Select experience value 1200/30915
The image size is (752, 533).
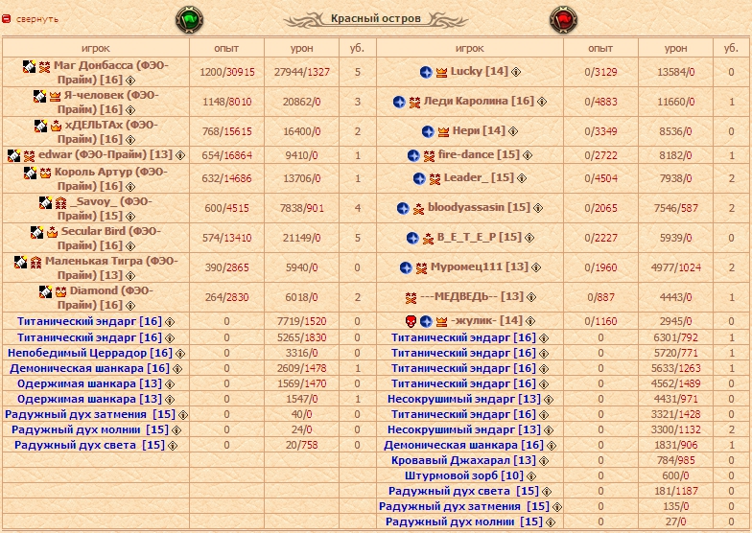[226, 73]
